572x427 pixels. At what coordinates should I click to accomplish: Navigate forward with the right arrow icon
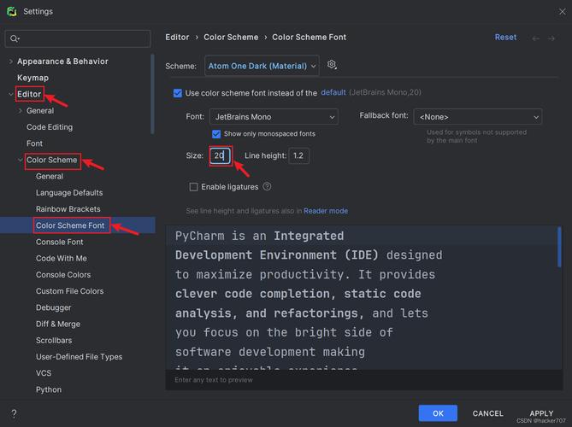point(551,38)
